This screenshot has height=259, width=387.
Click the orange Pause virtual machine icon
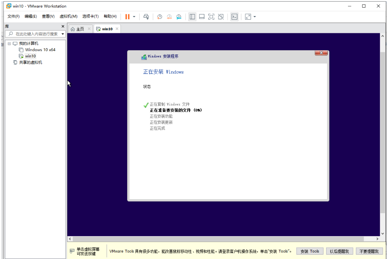click(x=128, y=17)
